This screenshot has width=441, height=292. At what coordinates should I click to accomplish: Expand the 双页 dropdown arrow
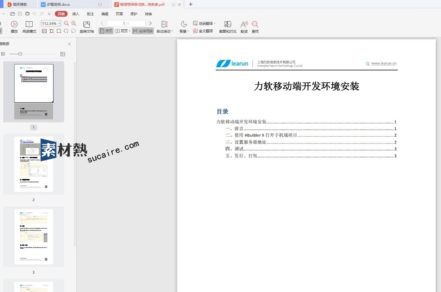click(x=130, y=31)
